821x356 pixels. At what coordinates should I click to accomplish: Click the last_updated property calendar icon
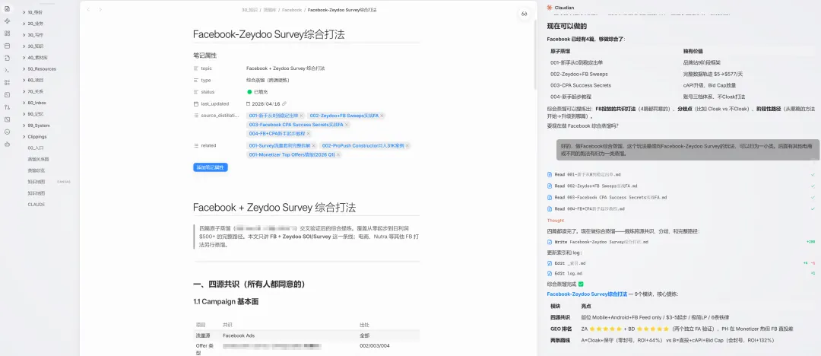click(196, 103)
